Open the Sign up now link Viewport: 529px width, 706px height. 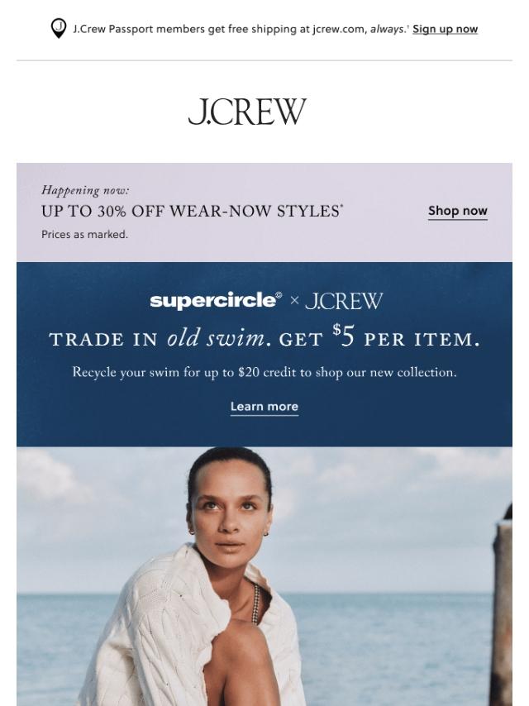[x=445, y=29]
